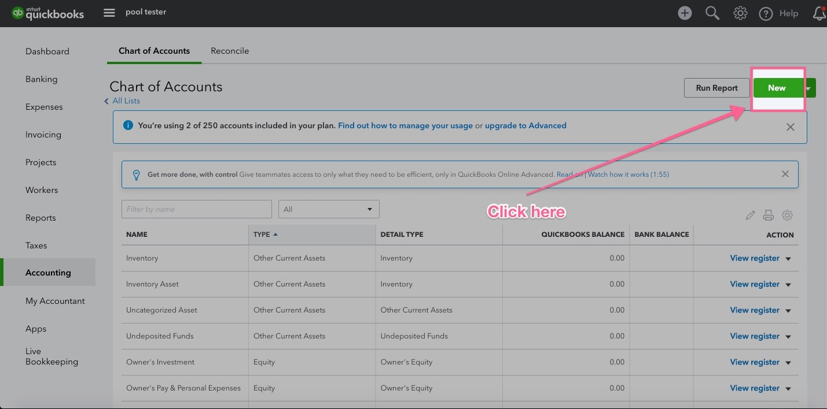Expand action arrow for Inventory Asset row
The height and width of the screenshot is (409, 827).
point(788,285)
